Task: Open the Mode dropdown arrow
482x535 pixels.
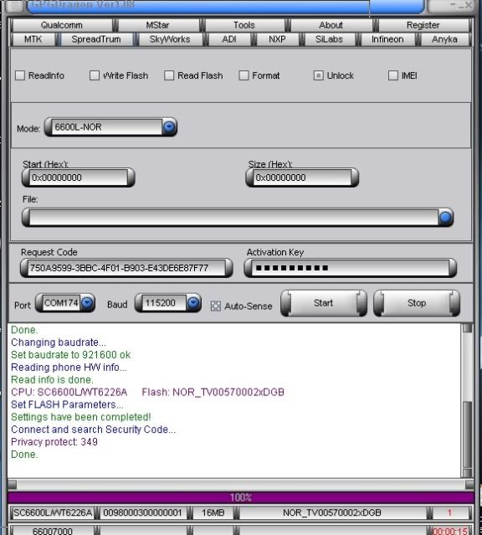Action: tap(169, 127)
